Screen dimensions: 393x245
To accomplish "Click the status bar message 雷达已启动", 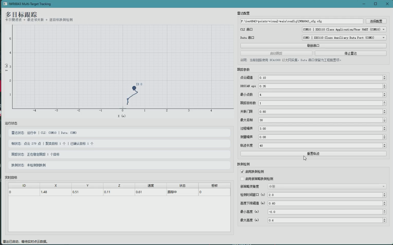I will pos(26,242).
